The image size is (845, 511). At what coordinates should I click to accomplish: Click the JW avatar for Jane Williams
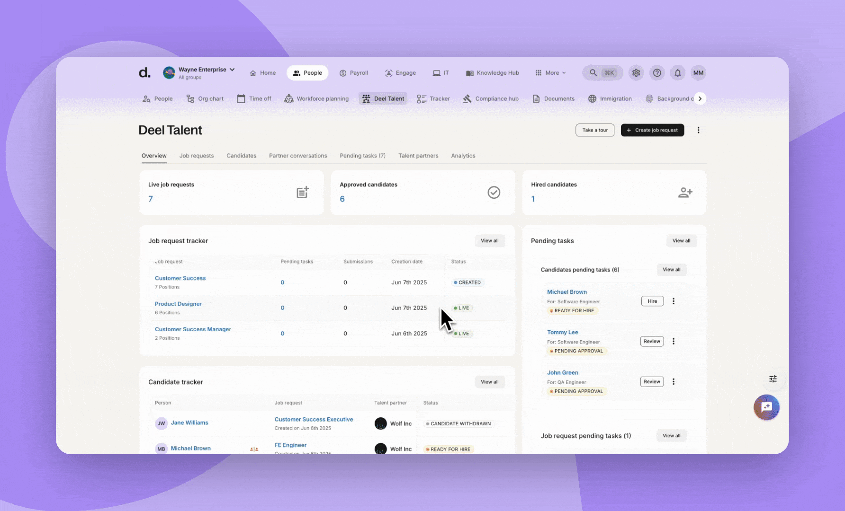coord(161,423)
